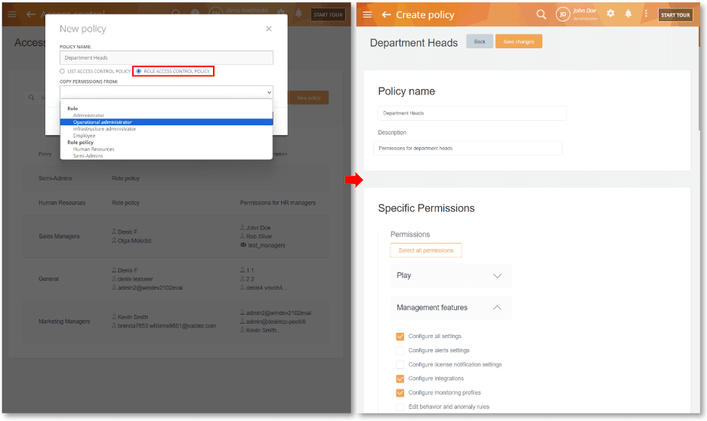The width and height of the screenshot is (707, 421).
Task: Click the notification bell beside the vertical dots
Action: (x=628, y=14)
